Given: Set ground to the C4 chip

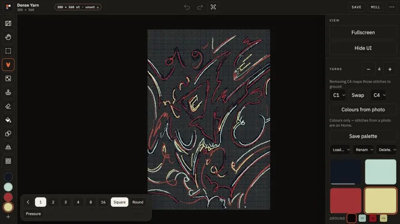Looking at the screenshot, I should [x=383, y=218].
